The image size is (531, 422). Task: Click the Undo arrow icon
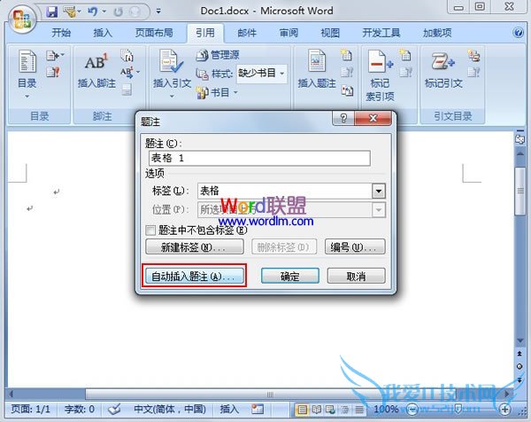point(92,12)
